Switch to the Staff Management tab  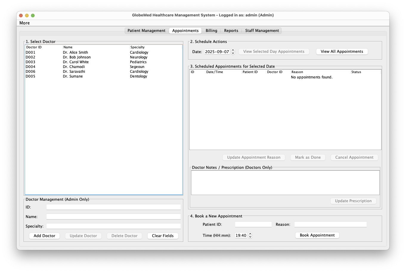262,31
